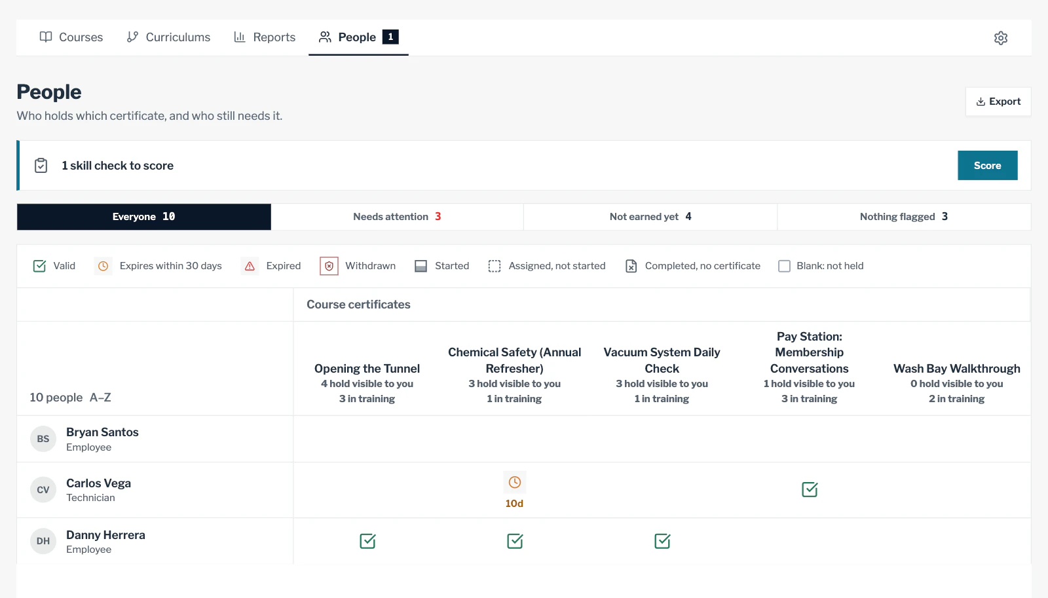Click the Withdrawn shield legend icon
Viewport: 1048px width, 598px height.
(x=329, y=266)
